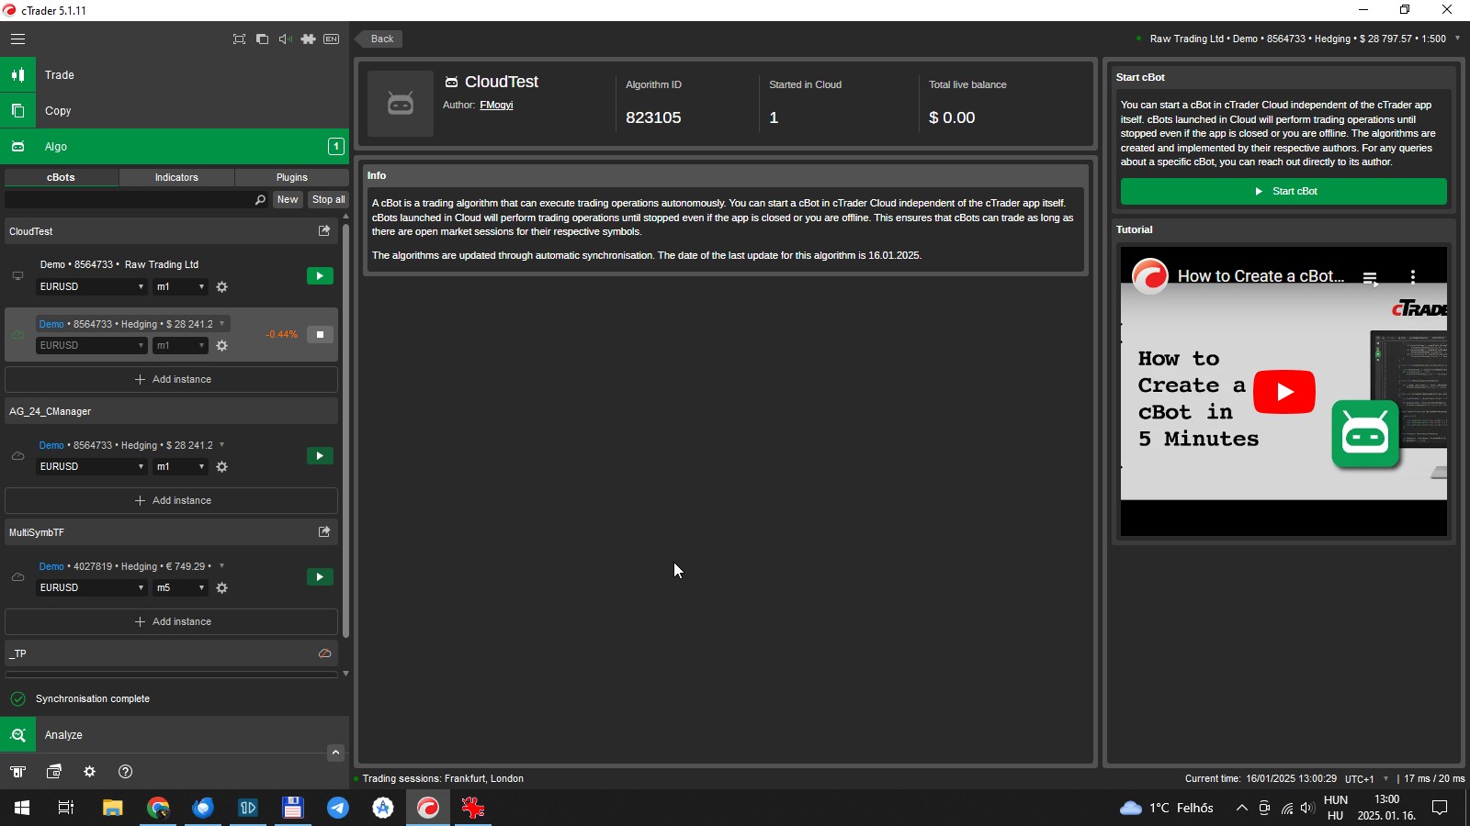Switch to the cBots tab
This screenshot has width=1470, height=826.
(x=62, y=177)
